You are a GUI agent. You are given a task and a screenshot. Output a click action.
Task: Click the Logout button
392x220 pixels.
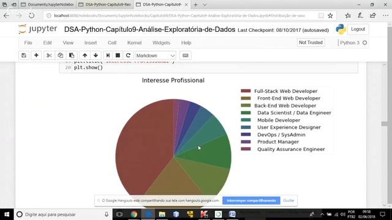(x=358, y=29)
